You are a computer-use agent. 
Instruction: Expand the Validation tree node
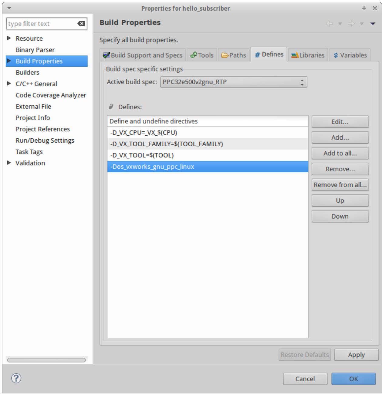click(x=9, y=163)
